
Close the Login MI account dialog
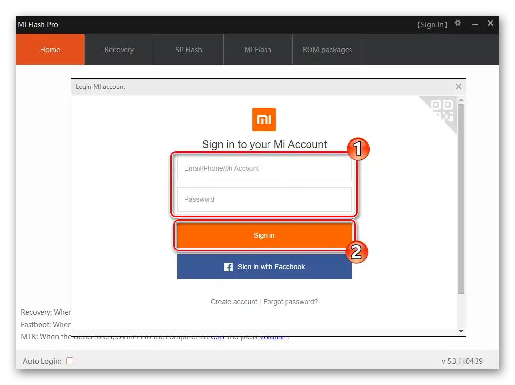(458, 87)
